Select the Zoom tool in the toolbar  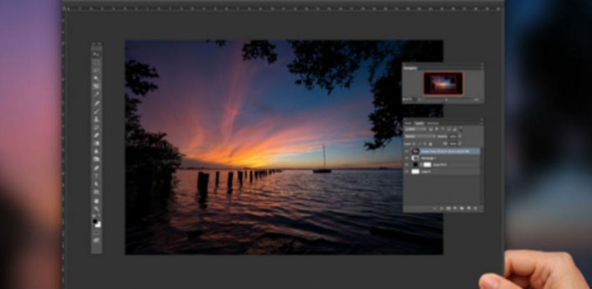coord(97,211)
